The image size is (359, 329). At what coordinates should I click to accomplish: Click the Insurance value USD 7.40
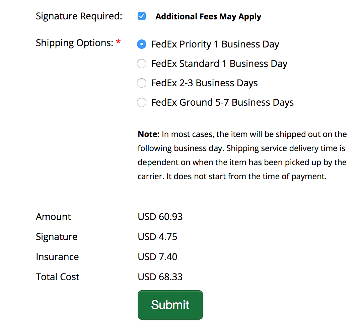pyautogui.click(x=157, y=257)
